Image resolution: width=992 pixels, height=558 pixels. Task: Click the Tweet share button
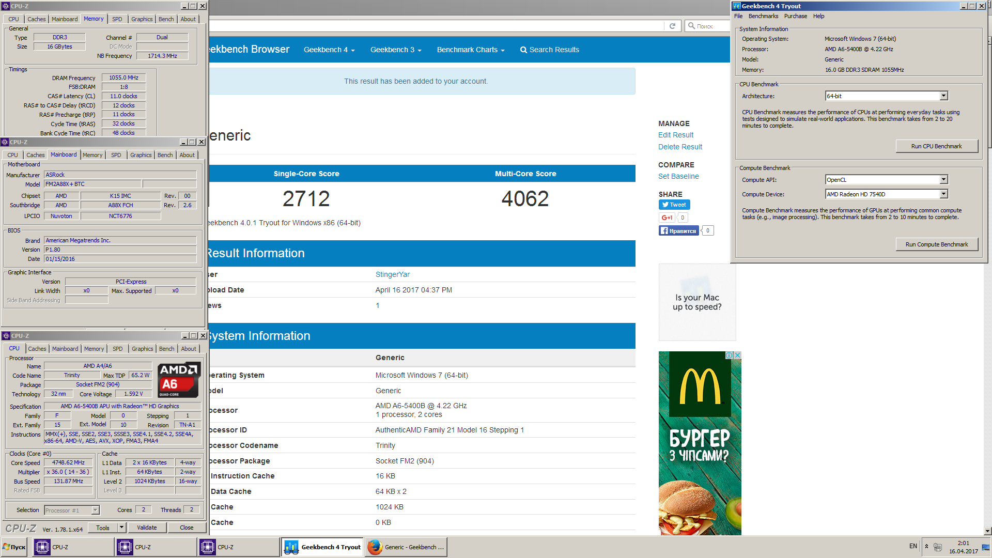pos(674,205)
